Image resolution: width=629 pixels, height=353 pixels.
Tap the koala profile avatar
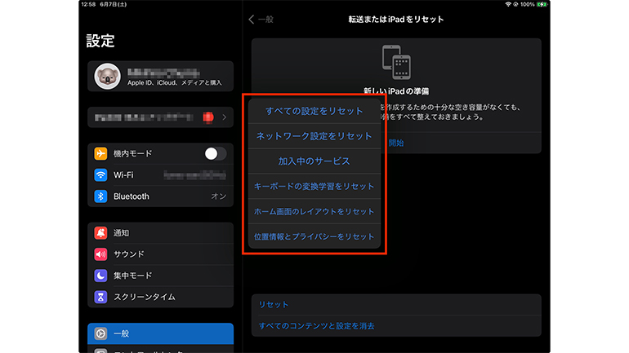click(107, 77)
